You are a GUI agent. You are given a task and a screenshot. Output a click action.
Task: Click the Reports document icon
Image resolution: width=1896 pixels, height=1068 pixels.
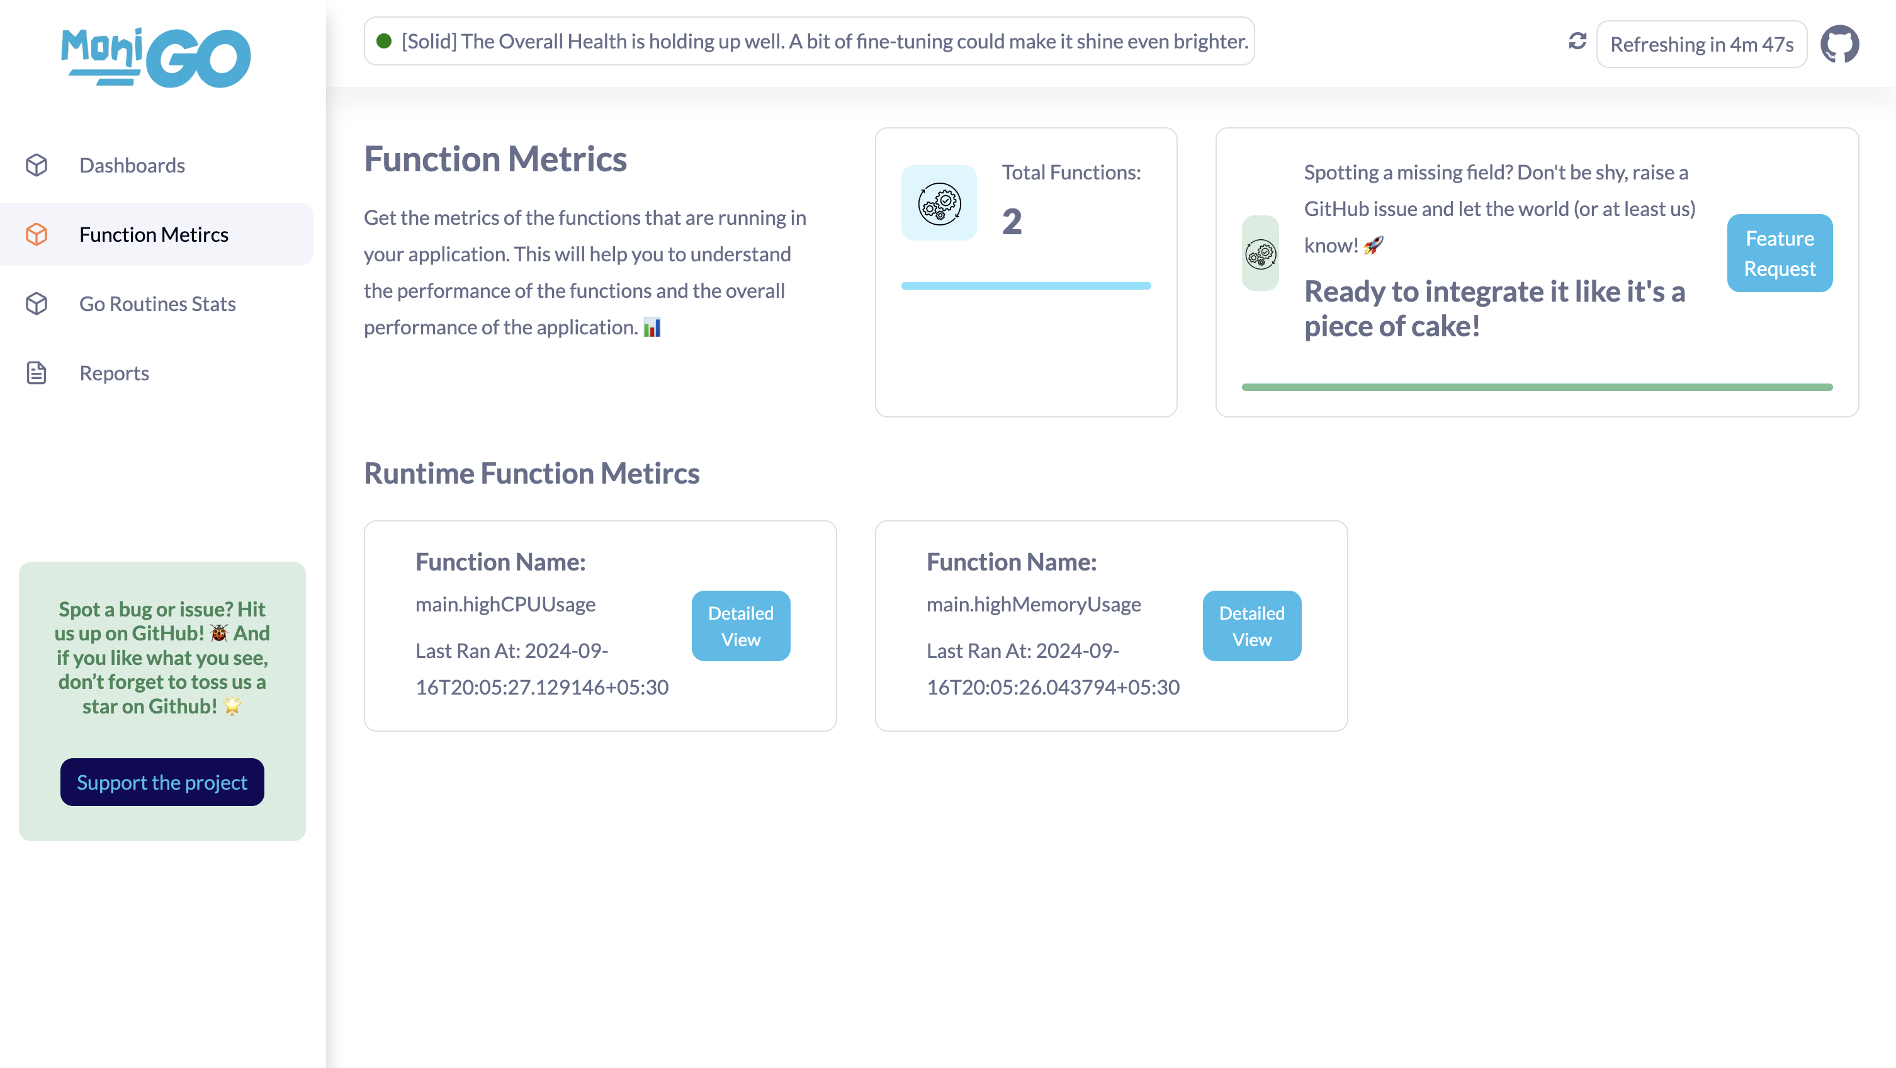37,373
